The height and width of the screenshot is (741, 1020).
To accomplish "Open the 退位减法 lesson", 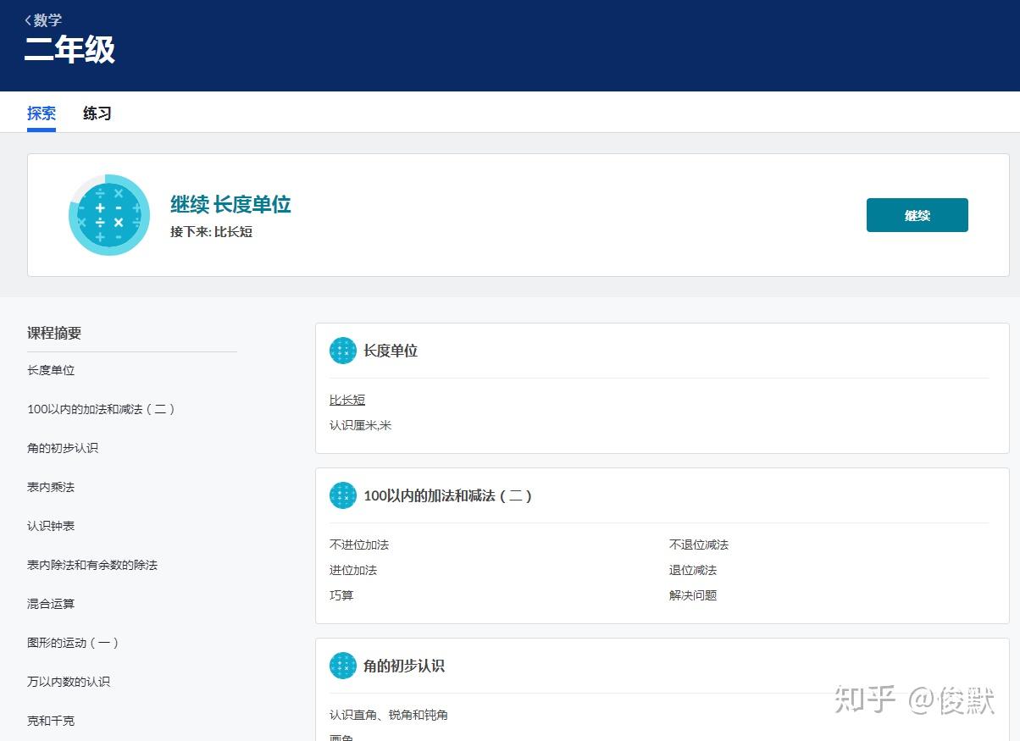I will coord(693,570).
